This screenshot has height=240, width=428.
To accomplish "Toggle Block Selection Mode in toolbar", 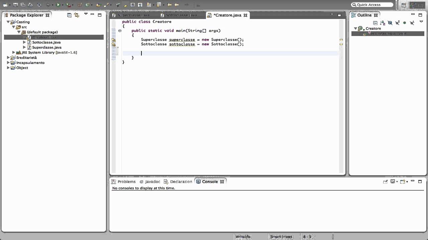I will 133,5.
